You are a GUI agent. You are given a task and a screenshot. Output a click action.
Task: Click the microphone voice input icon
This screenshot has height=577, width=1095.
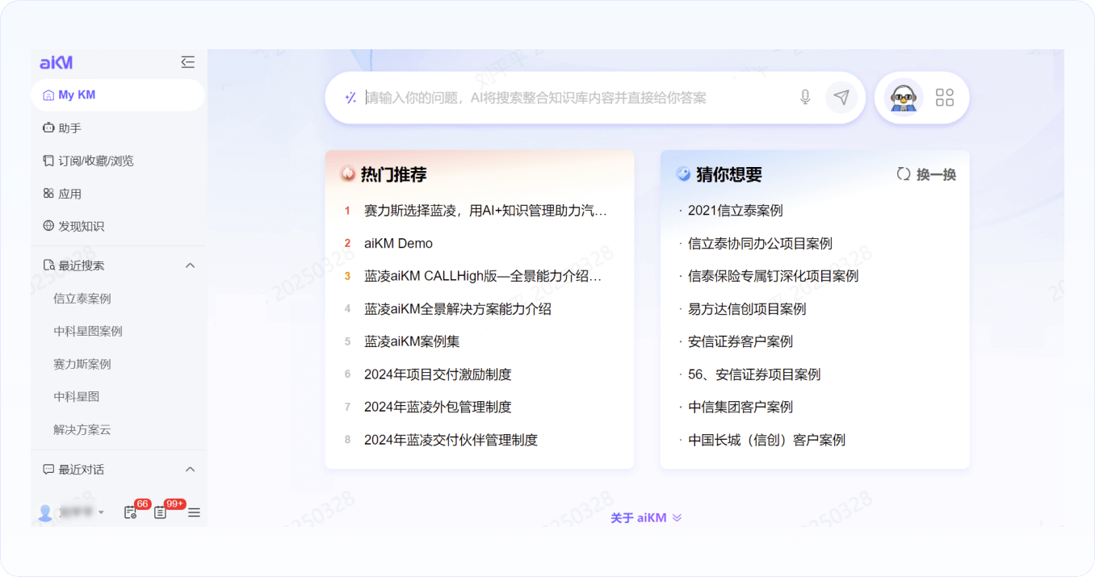(804, 98)
